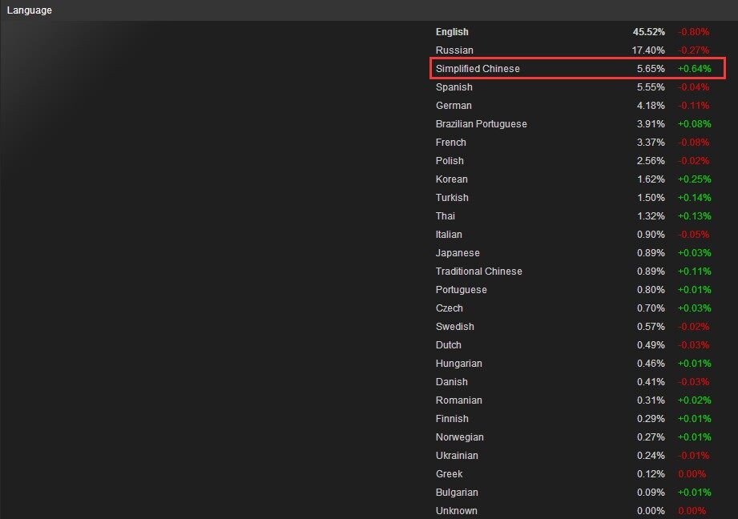Screen dimensions: 738x519
Task: Click the Spanish language row
Action: point(572,87)
